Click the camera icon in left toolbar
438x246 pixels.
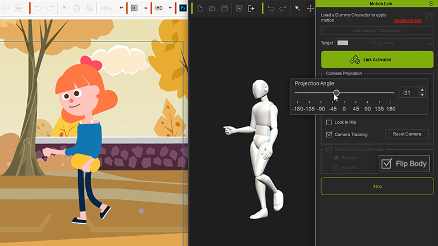pyautogui.click(x=159, y=8)
